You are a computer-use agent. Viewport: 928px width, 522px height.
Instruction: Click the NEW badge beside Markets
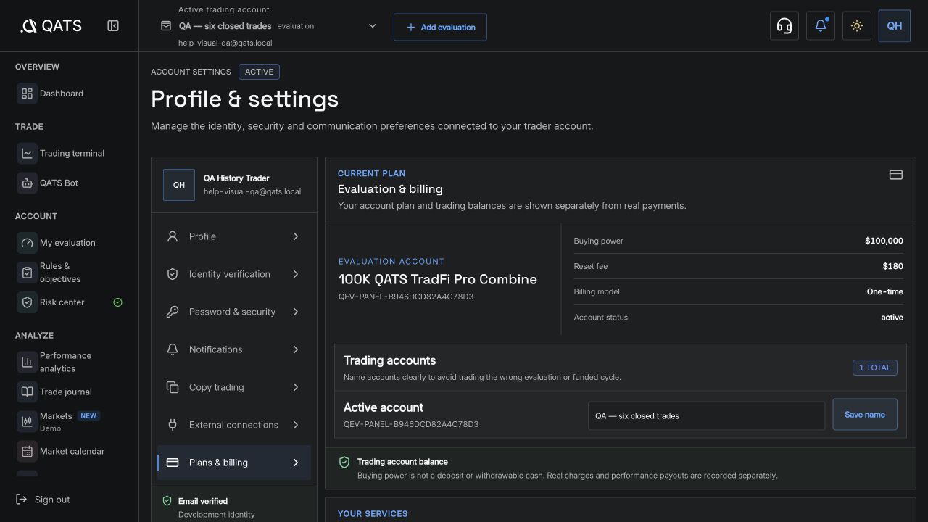tap(88, 416)
